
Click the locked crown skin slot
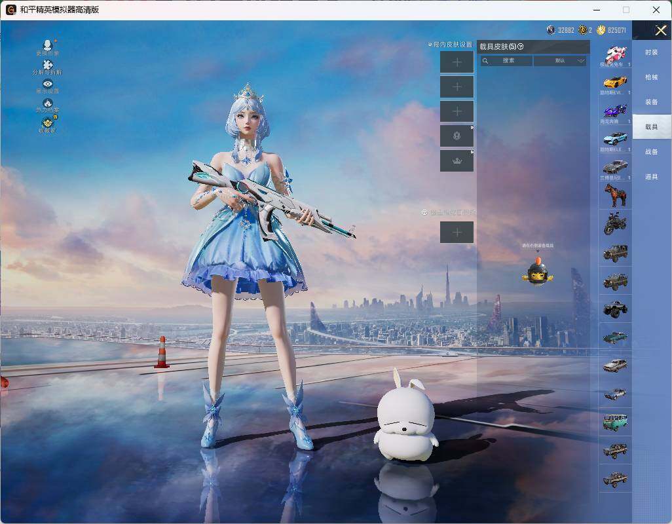[457, 161]
